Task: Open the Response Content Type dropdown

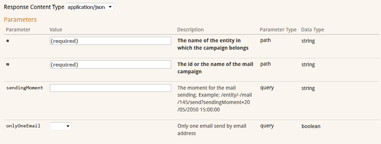Action: (x=90, y=7)
